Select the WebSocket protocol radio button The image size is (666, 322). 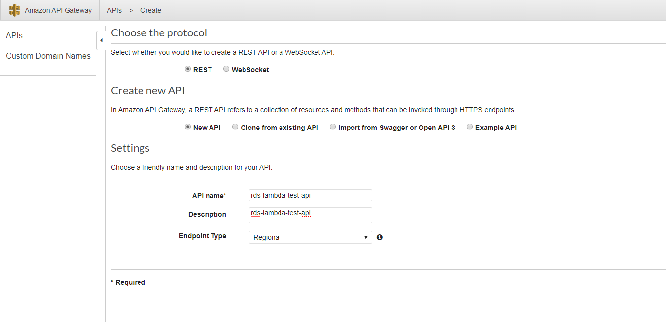(x=226, y=69)
